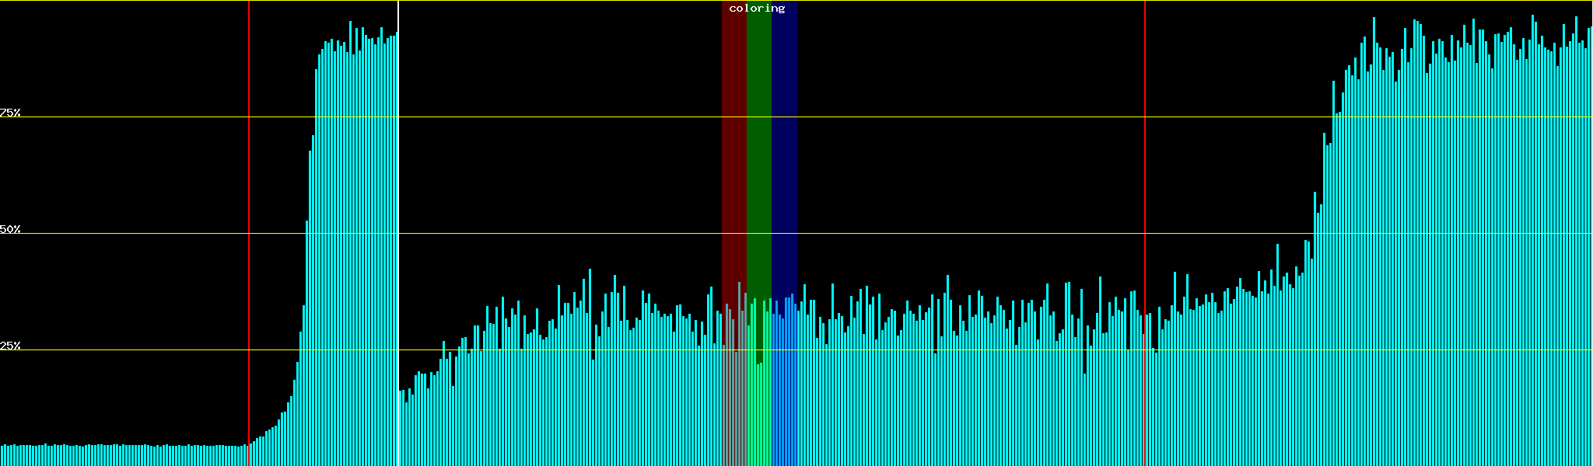Click the yellow 50% horizontal gridline
The height and width of the screenshot is (466, 1593).
tap(933, 234)
